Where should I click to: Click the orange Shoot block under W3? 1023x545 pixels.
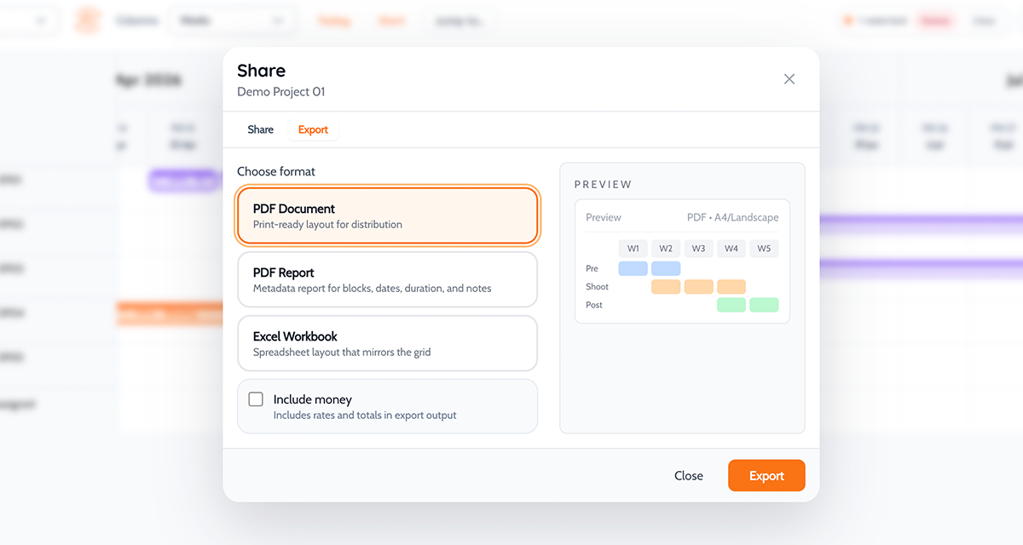tap(698, 287)
